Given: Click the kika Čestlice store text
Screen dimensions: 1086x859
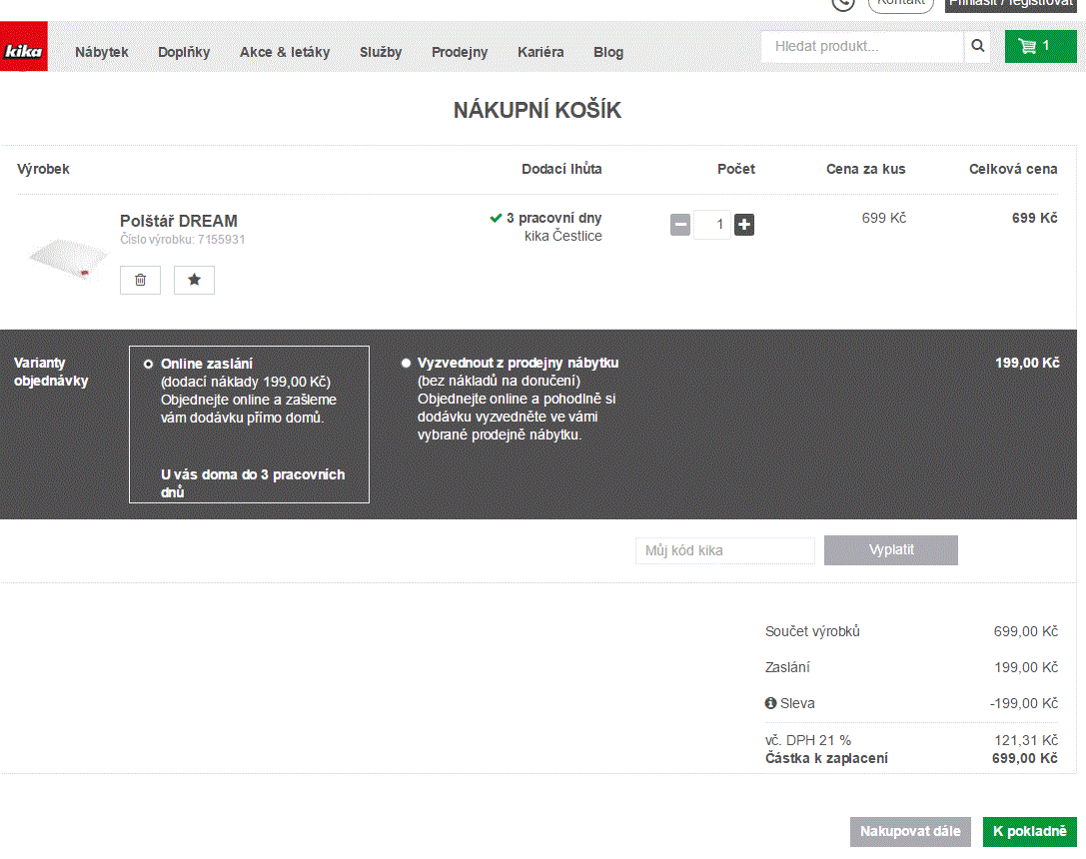Looking at the screenshot, I should click(x=562, y=236).
